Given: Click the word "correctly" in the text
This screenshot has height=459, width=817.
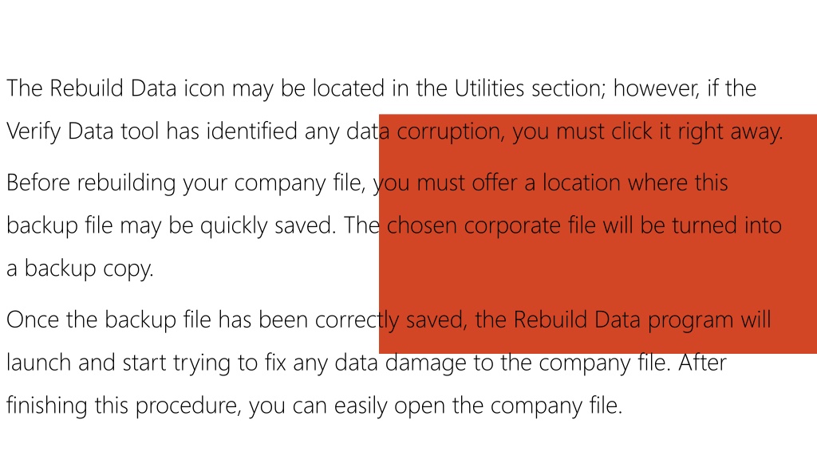Looking at the screenshot, I should (357, 320).
